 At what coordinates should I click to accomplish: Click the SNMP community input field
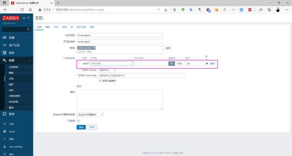[x=141, y=76]
